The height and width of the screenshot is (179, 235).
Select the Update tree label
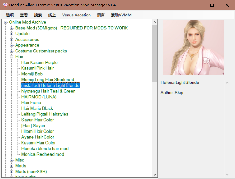click(22, 34)
